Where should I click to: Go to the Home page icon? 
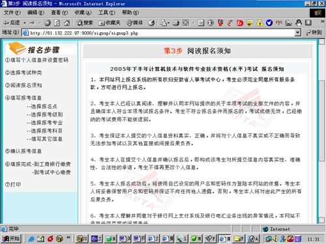(x=67, y=23)
